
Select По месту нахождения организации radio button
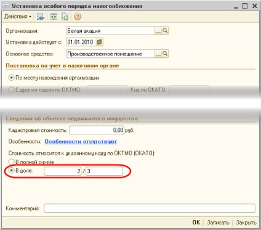coord(11,78)
